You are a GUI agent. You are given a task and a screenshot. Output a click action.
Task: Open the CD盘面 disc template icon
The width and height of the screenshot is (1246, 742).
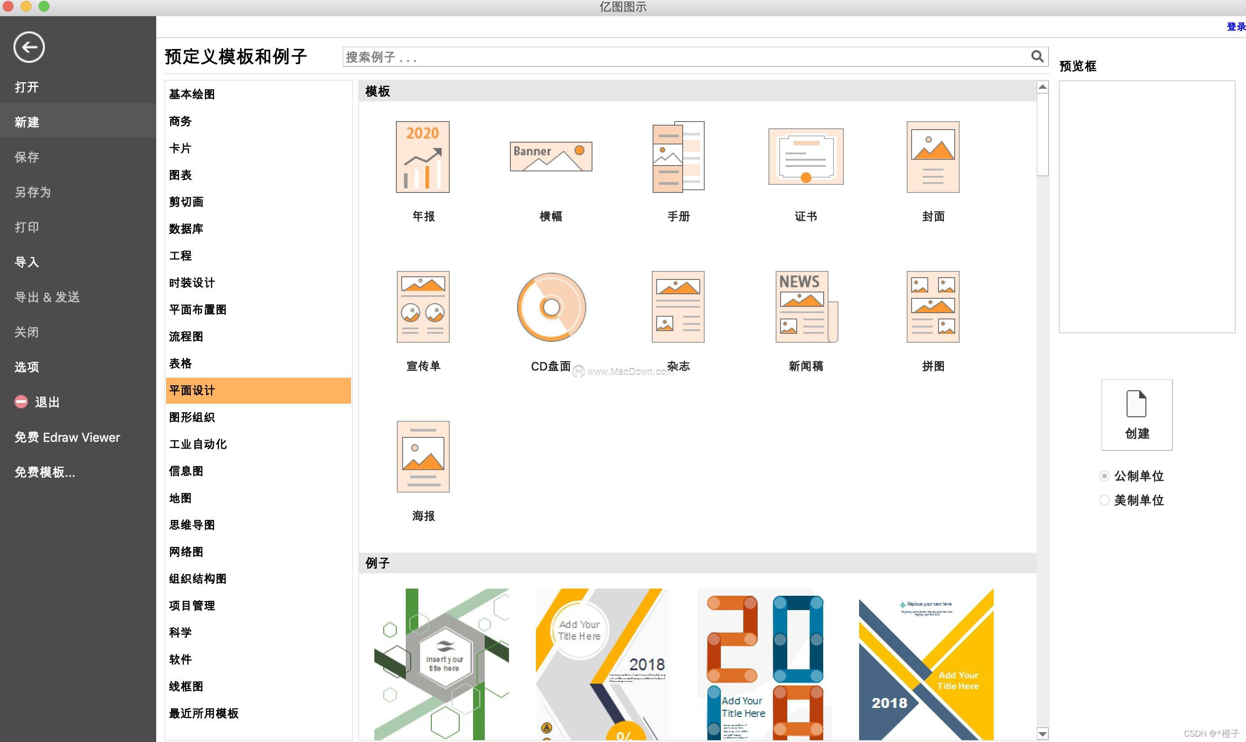coord(551,307)
